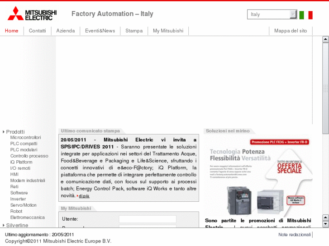
Task: Open the Azienda menu item
Action: [x=66, y=31]
